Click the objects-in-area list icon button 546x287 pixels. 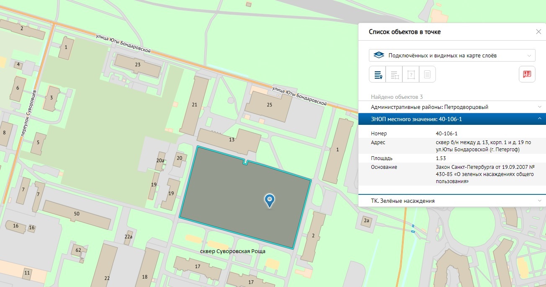tap(394, 75)
